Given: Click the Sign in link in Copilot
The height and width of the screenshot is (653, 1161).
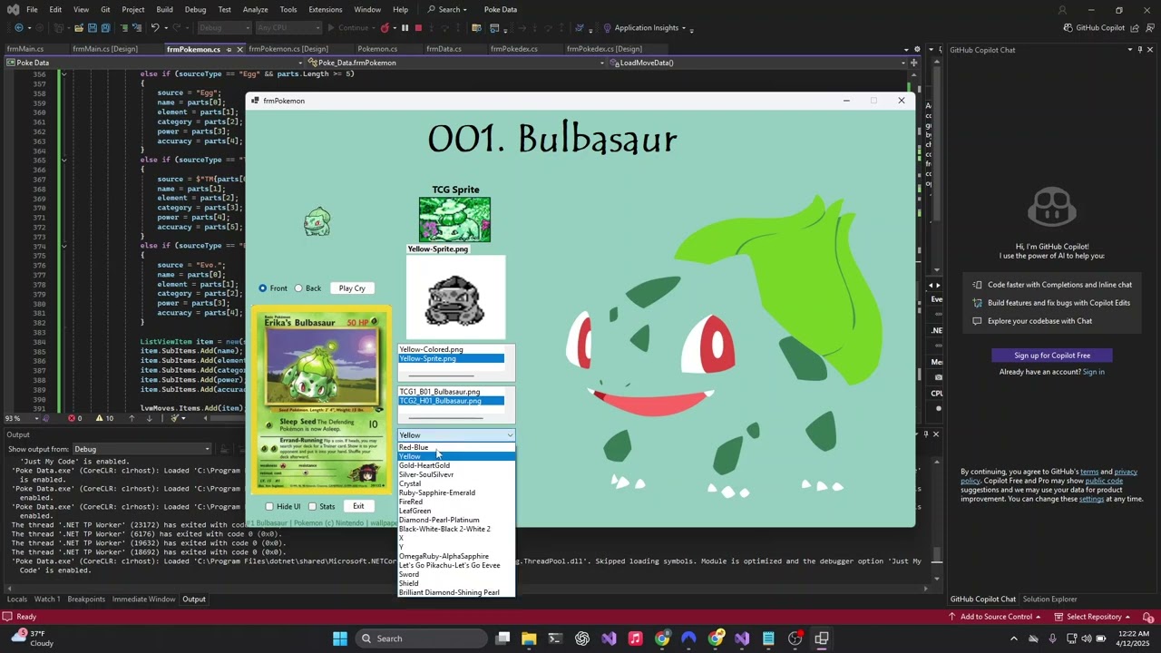Looking at the screenshot, I should point(1093,372).
